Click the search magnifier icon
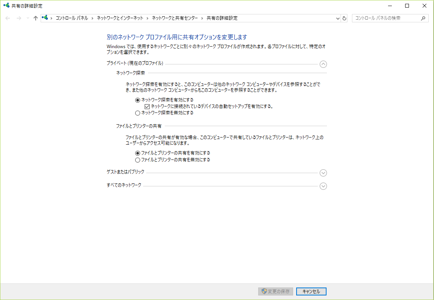 click(x=423, y=18)
